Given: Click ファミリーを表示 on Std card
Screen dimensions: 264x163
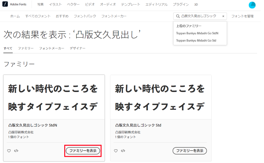Looking at the screenshot, I should click(190, 151).
